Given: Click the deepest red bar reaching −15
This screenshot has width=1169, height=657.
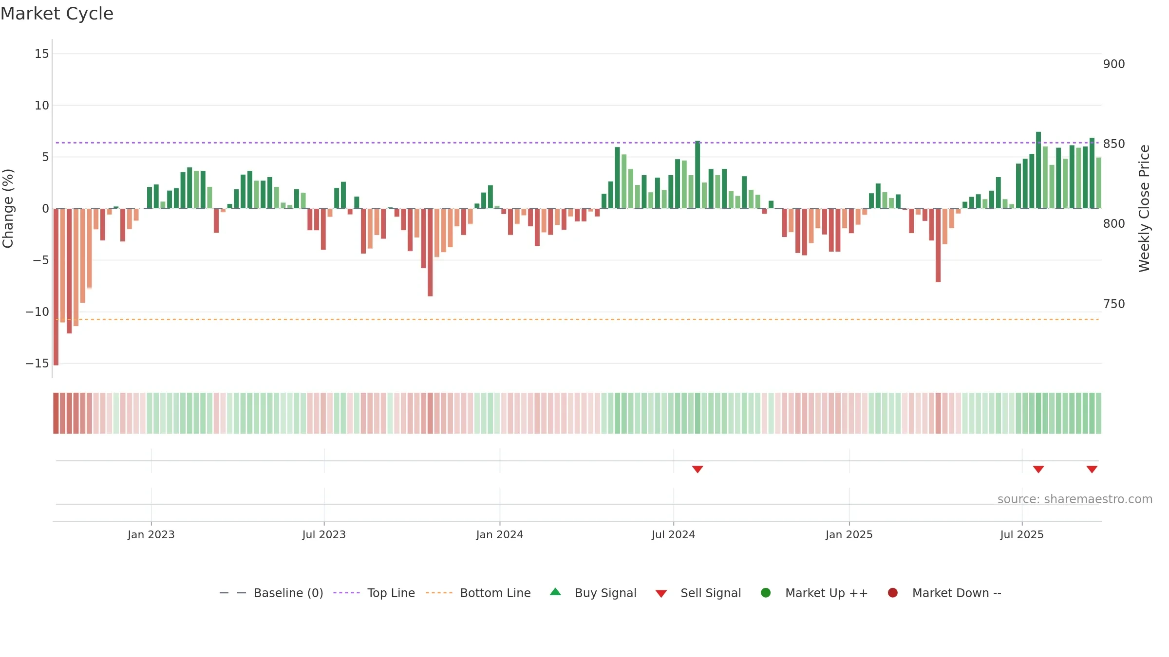Looking at the screenshot, I should pos(56,287).
